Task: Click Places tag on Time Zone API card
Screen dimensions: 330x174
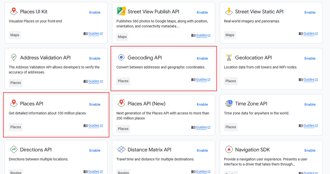Action: [x=231, y=127]
